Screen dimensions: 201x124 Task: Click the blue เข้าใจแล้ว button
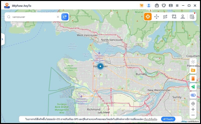[x=168, y=119]
